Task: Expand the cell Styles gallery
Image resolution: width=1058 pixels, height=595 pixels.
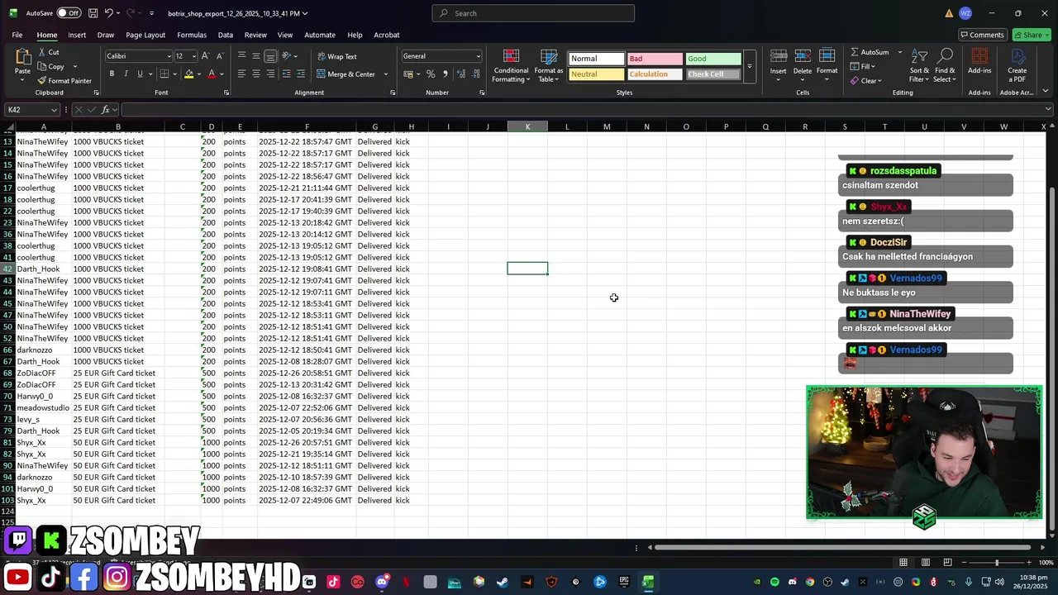Action: pyautogui.click(x=750, y=66)
